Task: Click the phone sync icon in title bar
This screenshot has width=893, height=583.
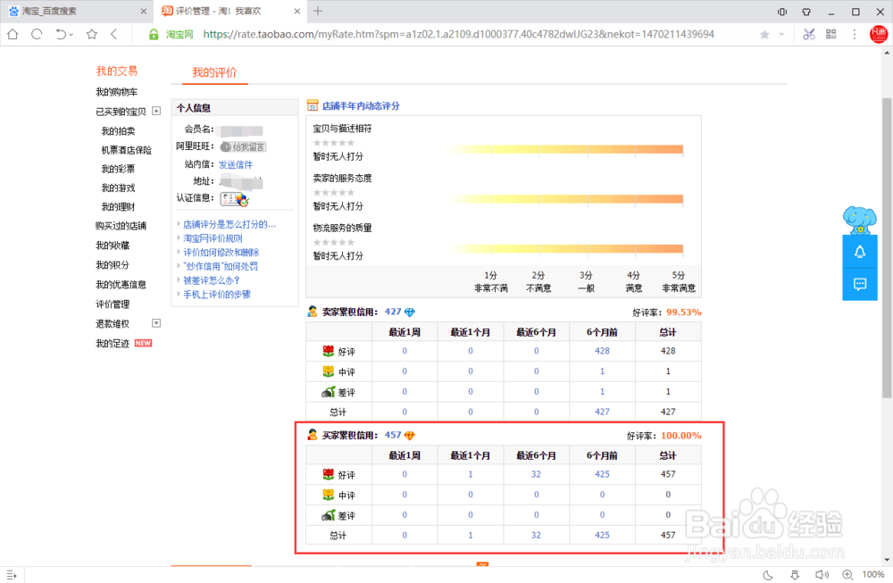Action: click(782, 12)
